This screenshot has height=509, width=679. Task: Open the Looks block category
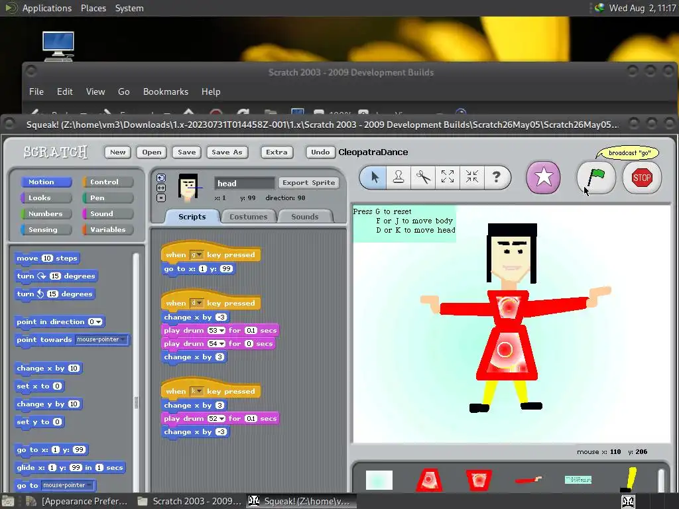46,198
